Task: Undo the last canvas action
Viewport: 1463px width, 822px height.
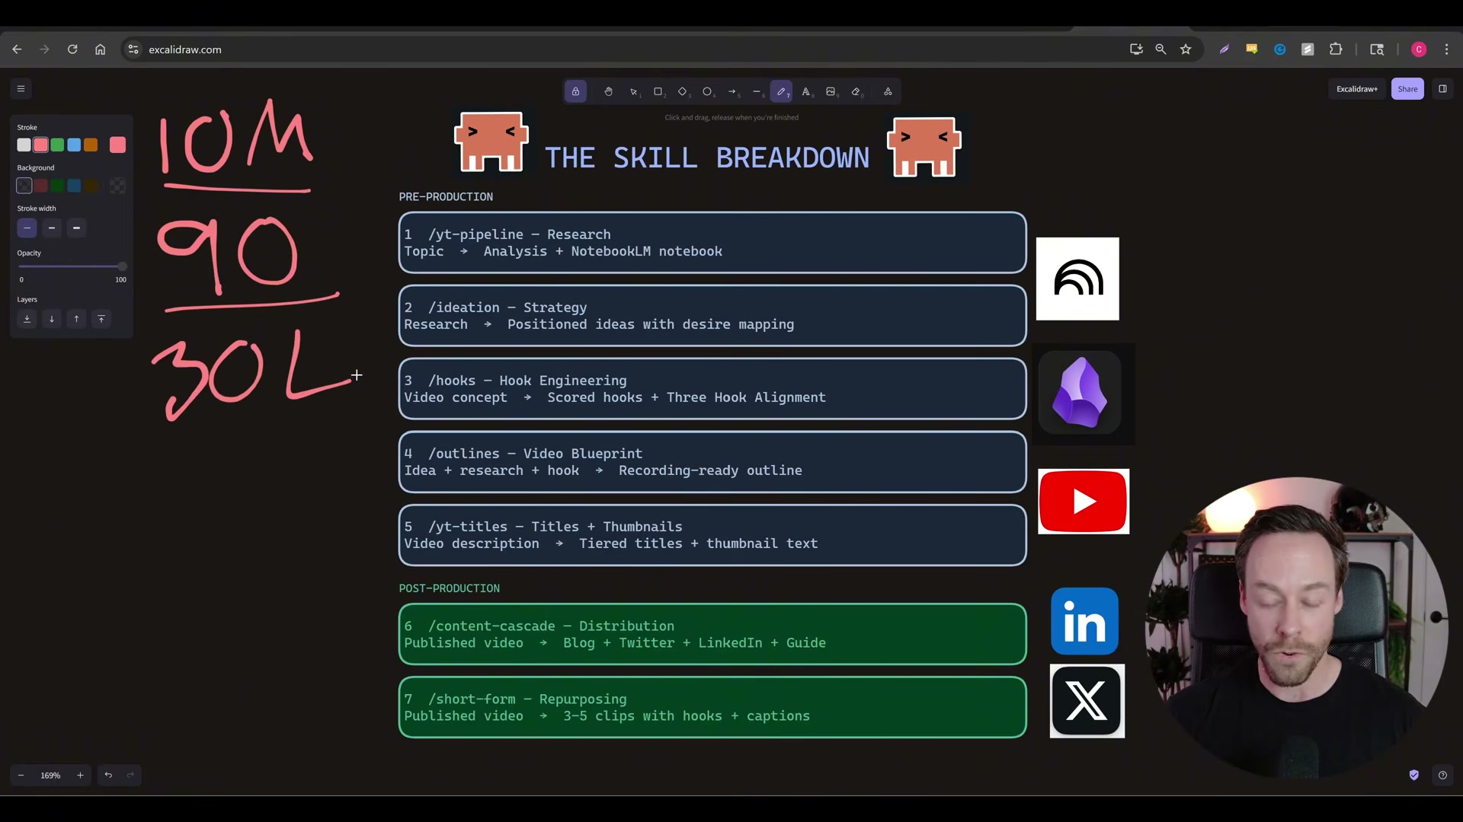Action: 108,775
